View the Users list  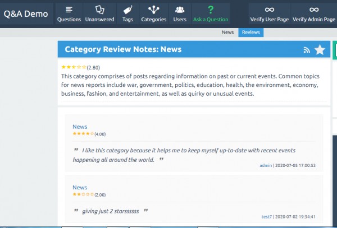pos(180,13)
